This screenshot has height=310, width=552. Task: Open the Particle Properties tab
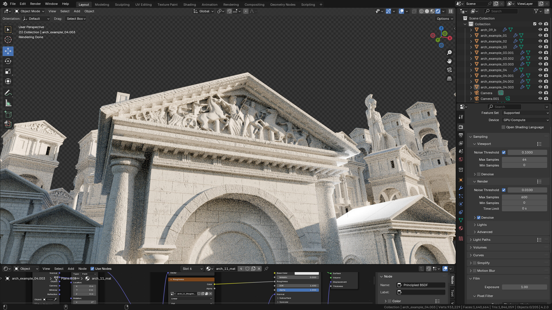(461, 196)
